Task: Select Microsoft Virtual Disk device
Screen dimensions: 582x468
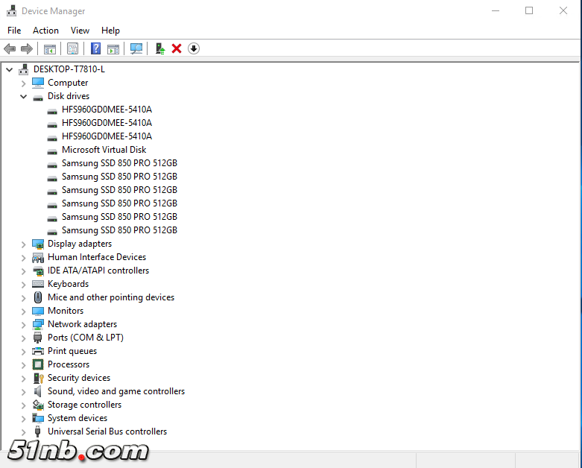Action: coord(104,150)
